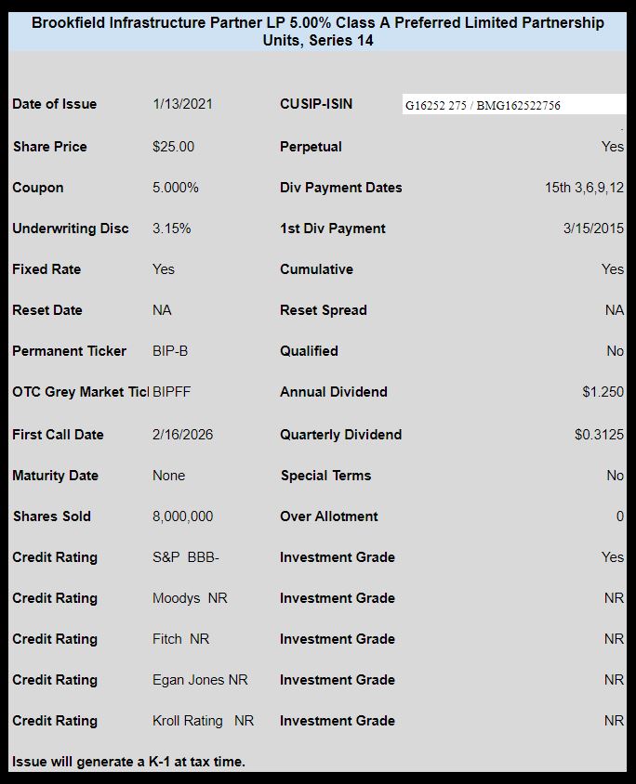This screenshot has height=784, width=636.
Task: Select the CUSIP-ISIN value field
Action: (x=514, y=104)
